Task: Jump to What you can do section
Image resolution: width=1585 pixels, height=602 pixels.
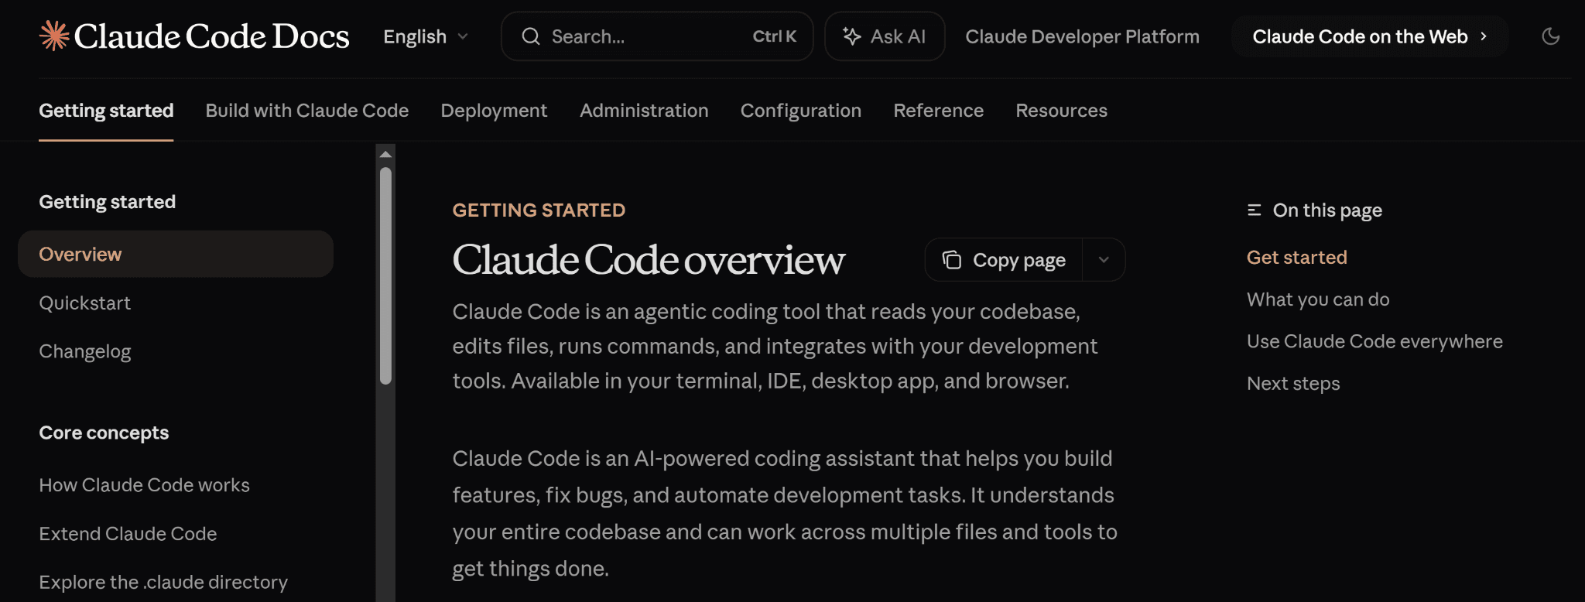Action: coord(1318,299)
